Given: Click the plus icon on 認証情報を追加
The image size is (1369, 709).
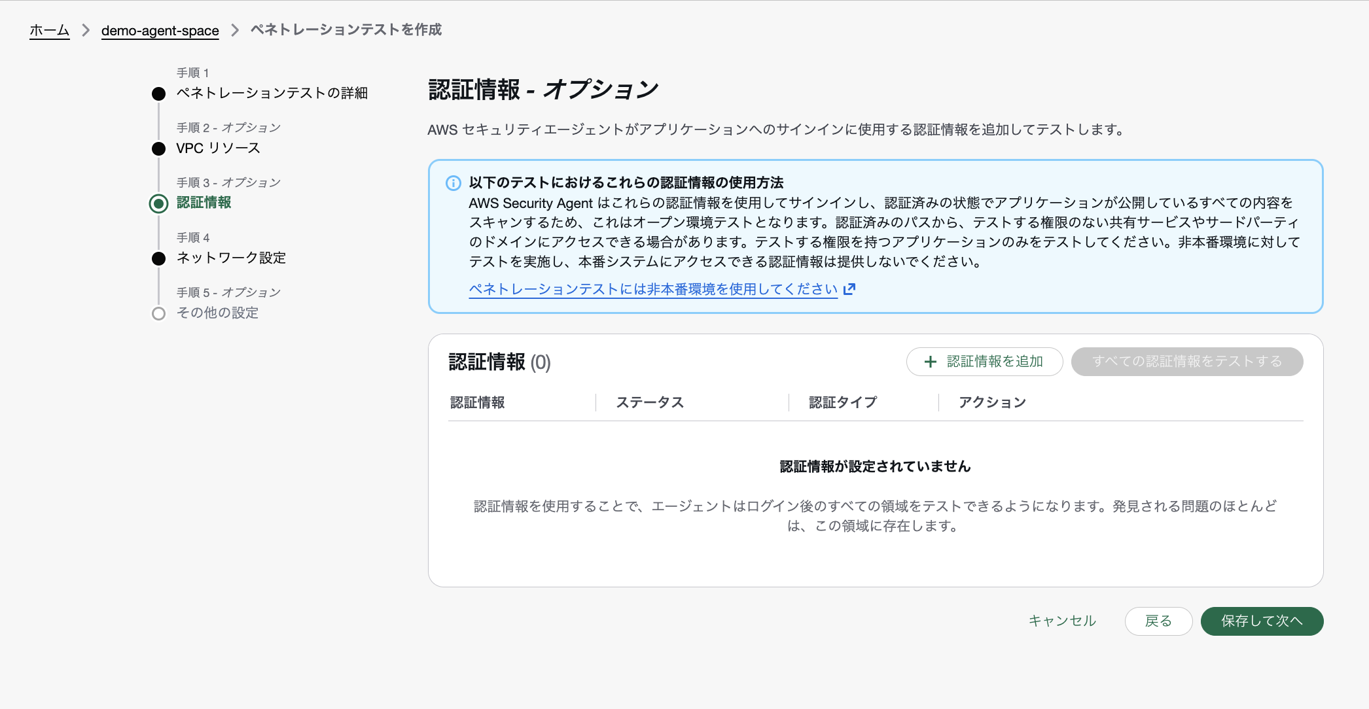Looking at the screenshot, I should click(x=930, y=362).
